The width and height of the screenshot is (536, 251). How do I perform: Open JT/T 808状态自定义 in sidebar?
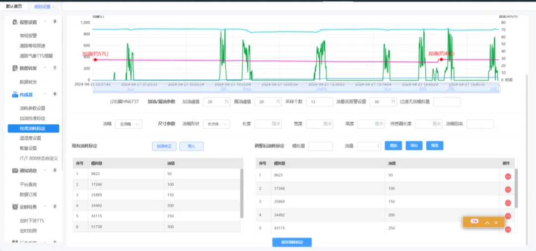[x=39, y=158]
